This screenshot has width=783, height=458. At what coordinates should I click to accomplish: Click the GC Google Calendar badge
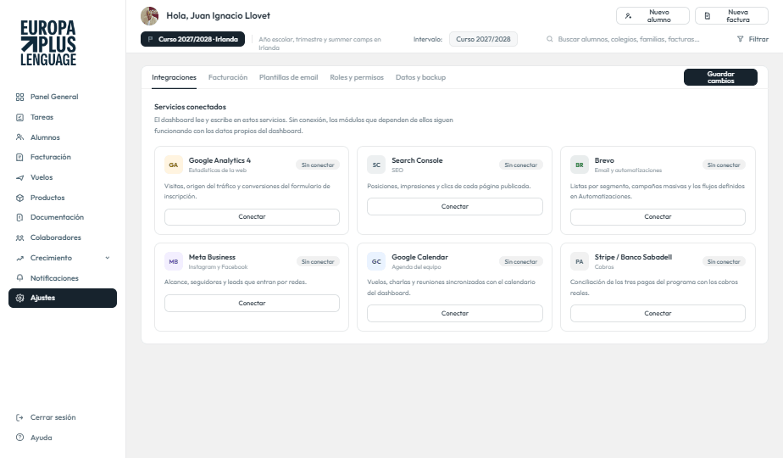click(376, 261)
